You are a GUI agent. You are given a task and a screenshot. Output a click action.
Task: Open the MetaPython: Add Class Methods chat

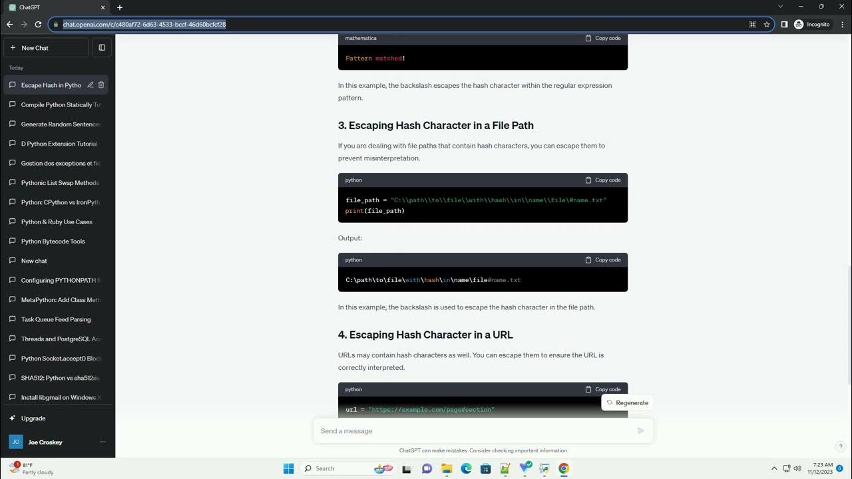[x=57, y=300]
